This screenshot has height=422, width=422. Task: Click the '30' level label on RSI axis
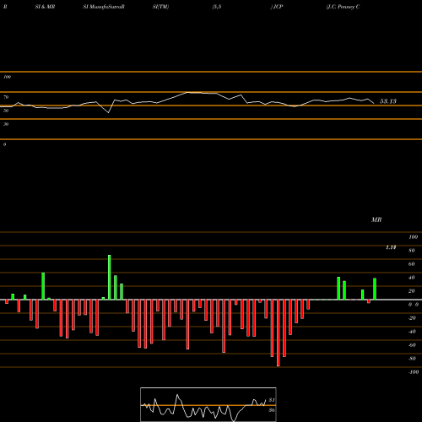(6, 124)
